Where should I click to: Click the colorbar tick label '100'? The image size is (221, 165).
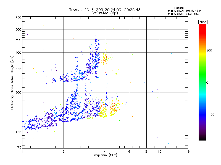point(209,51)
